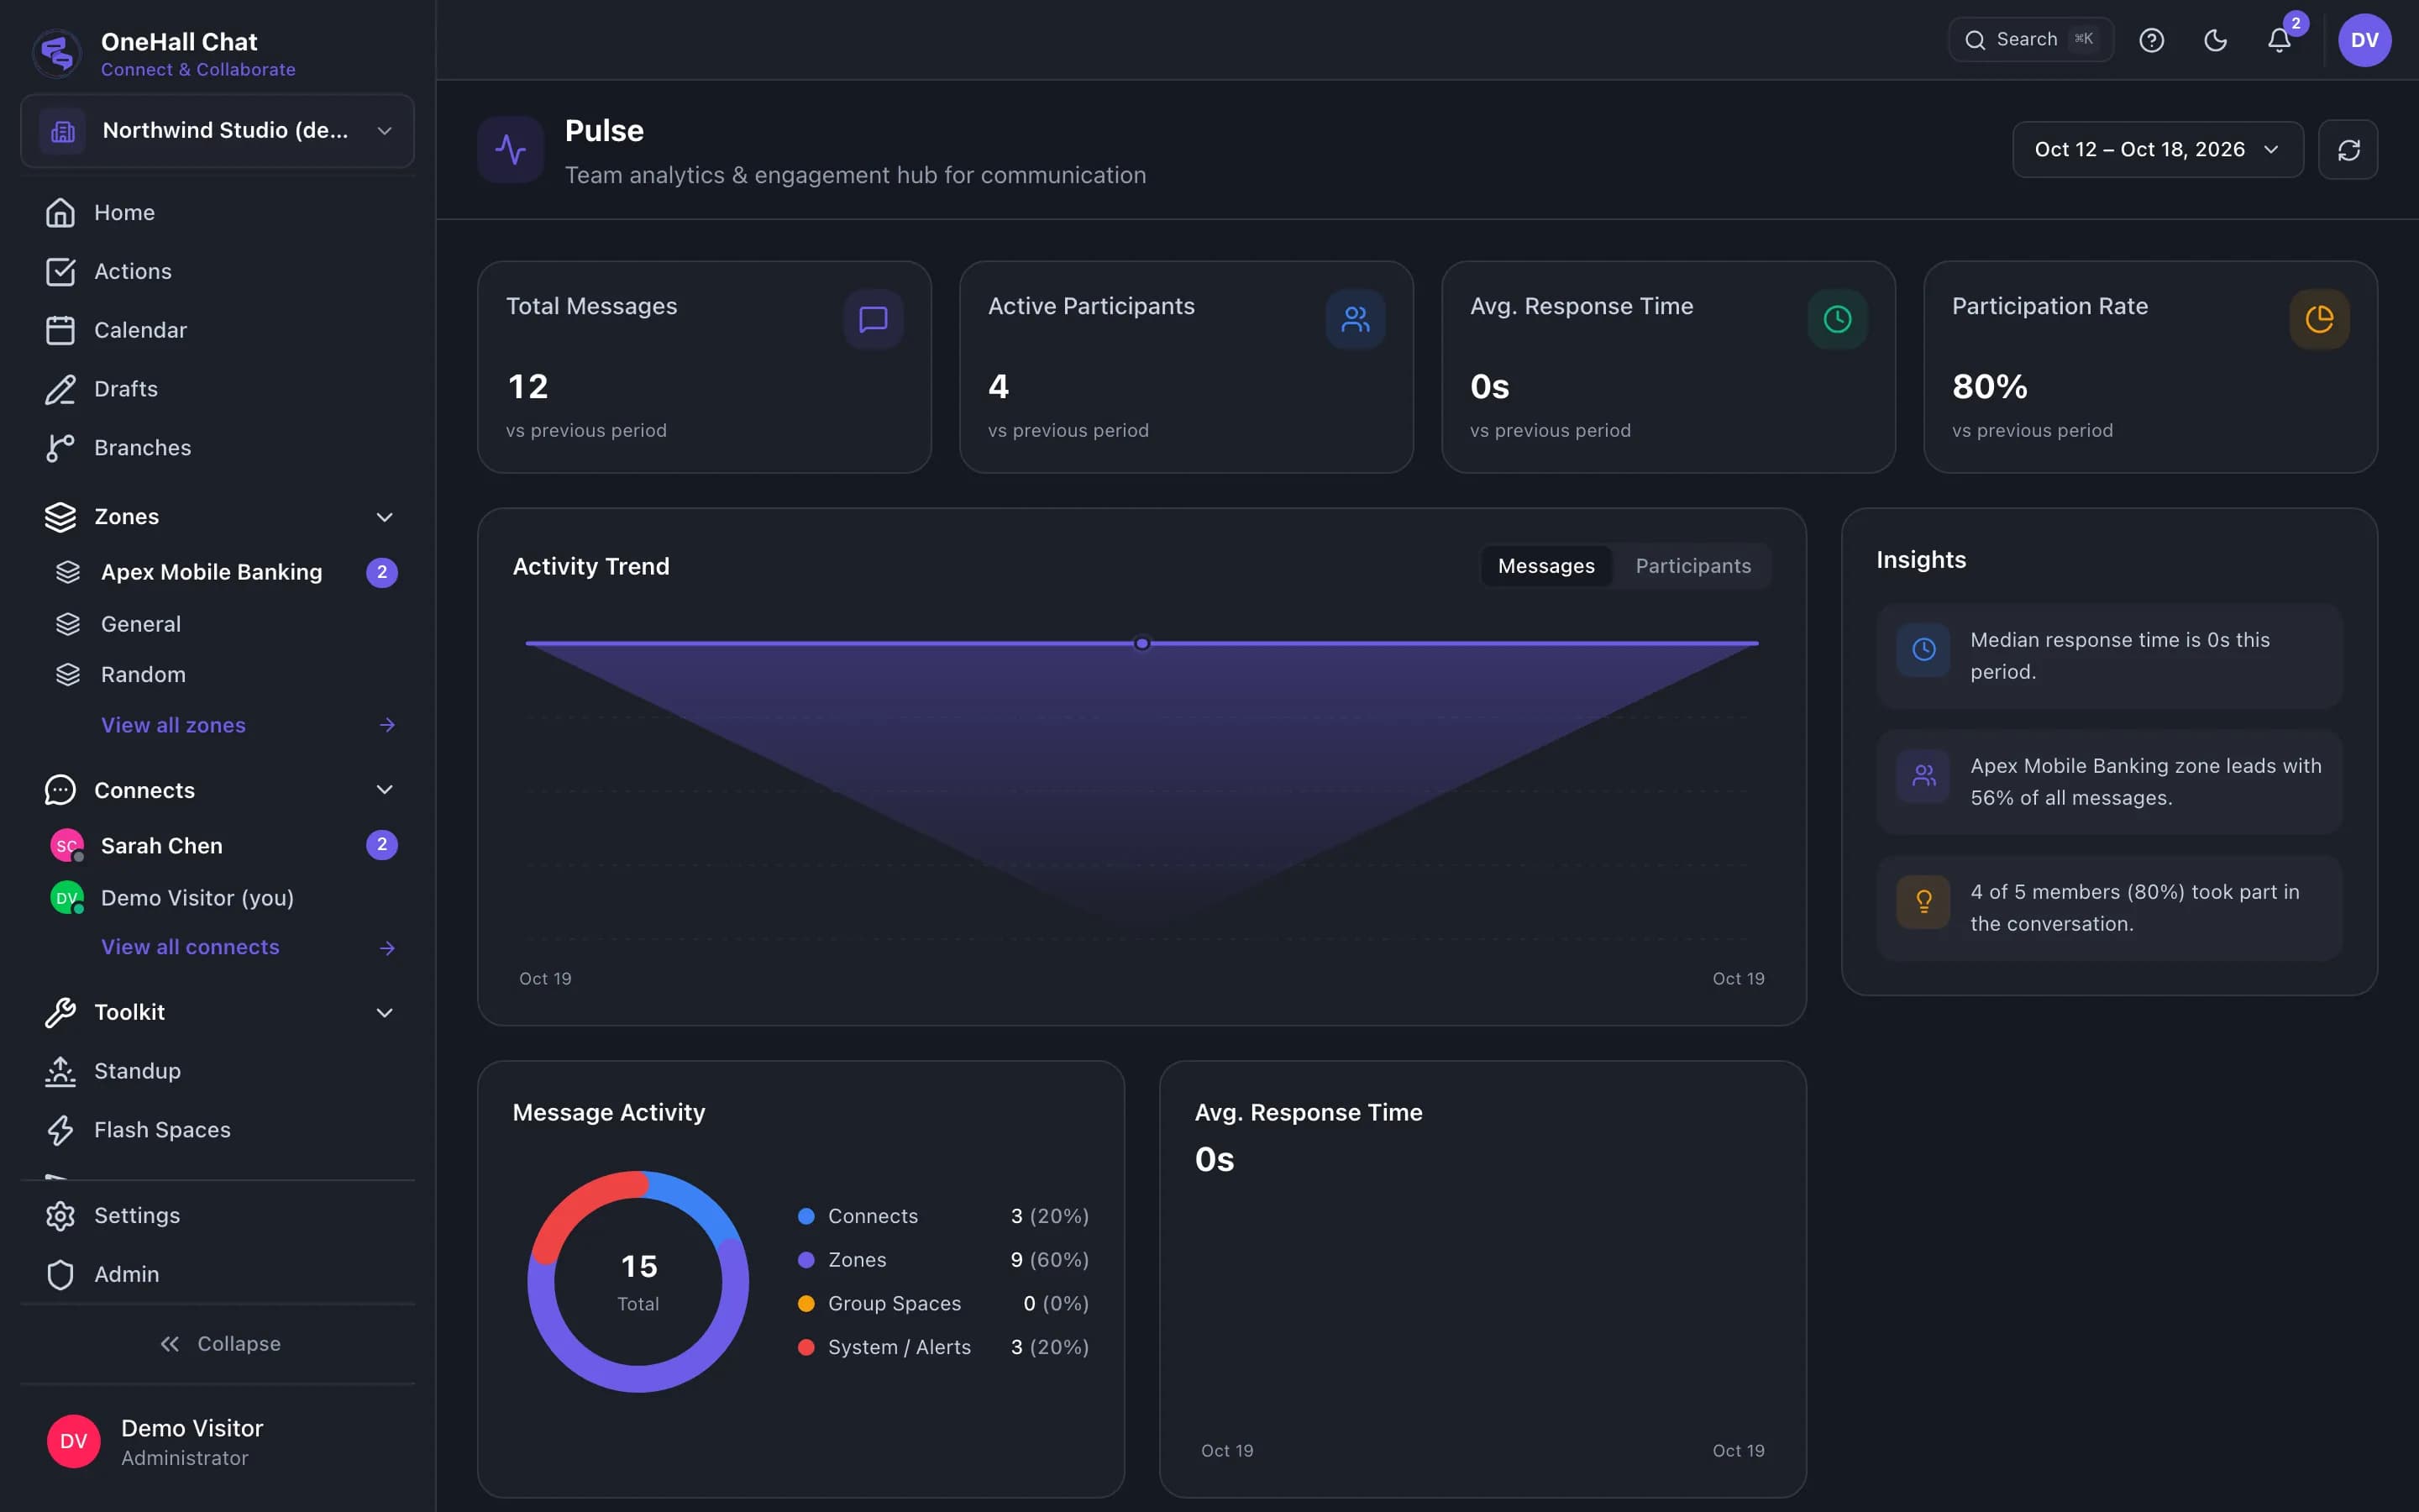Open the Calendar page
The height and width of the screenshot is (1512, 2419).
(x=217, y=330)
